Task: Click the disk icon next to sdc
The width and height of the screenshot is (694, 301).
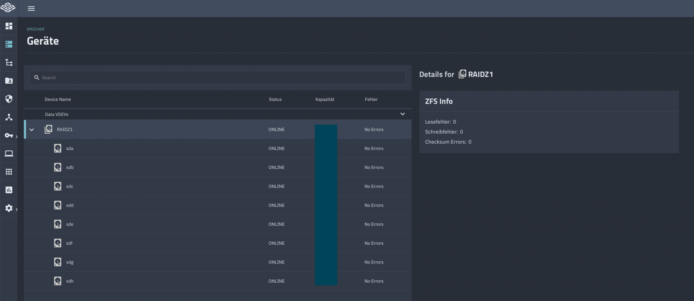Action: [x=57, y=186]
